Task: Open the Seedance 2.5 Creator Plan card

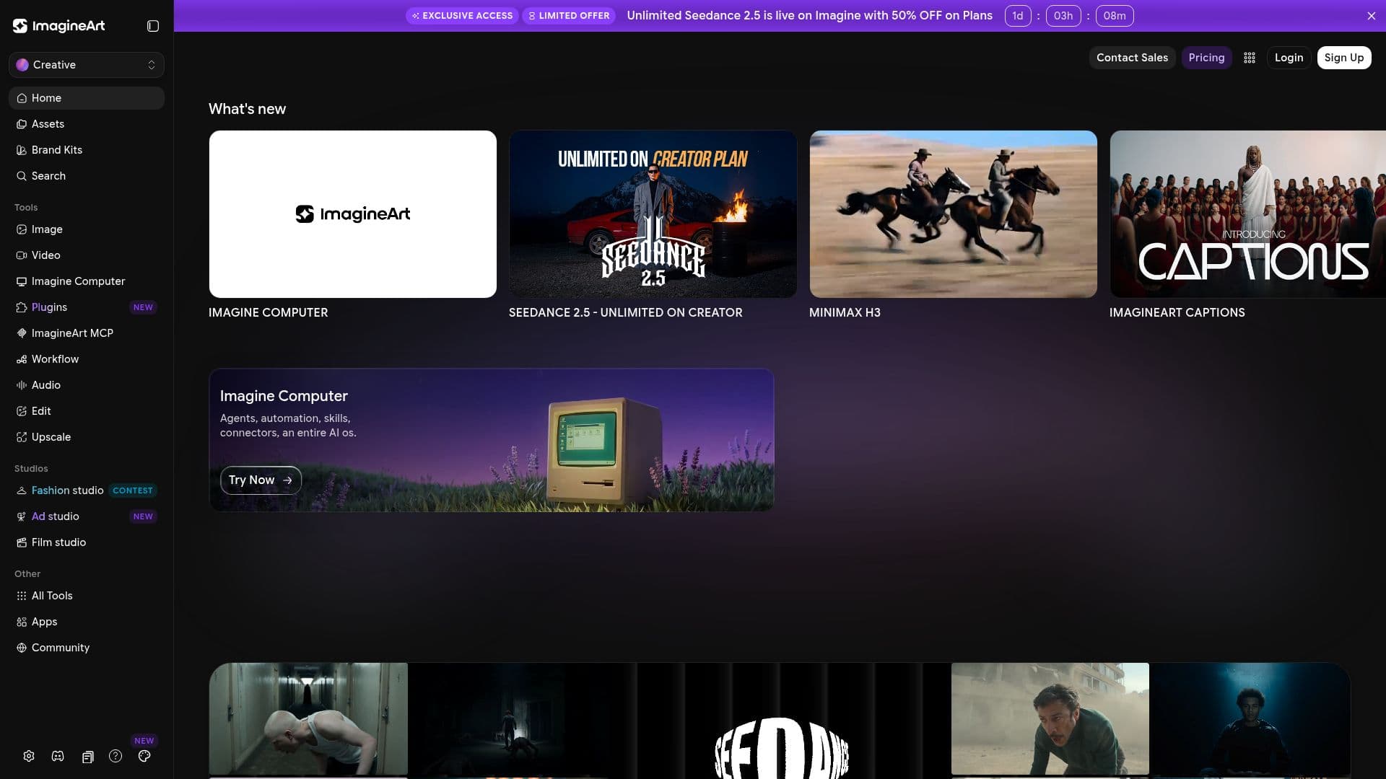Action: coord(653,214)
